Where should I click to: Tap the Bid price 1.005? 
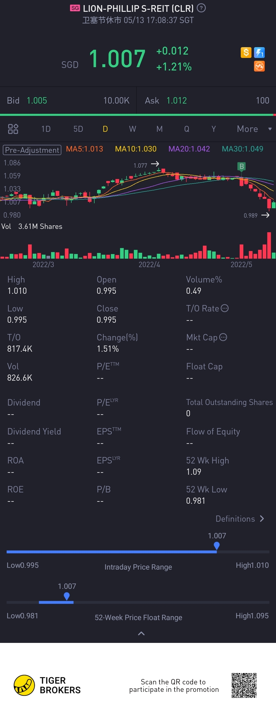click(x=37, y=100)
